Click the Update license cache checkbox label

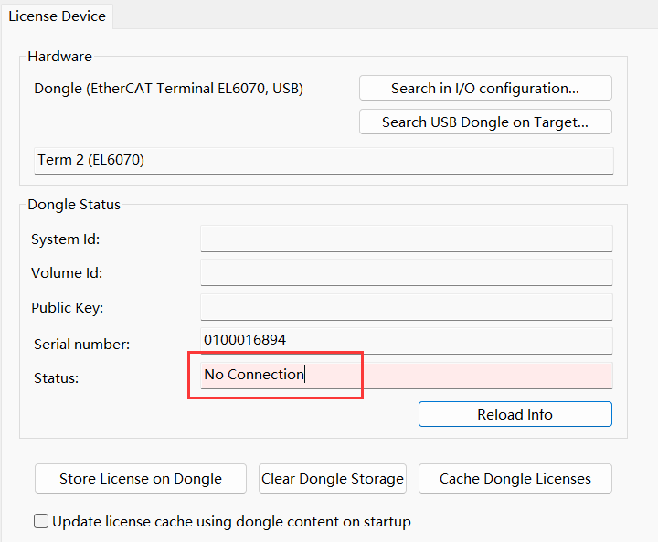coord(231,522)
